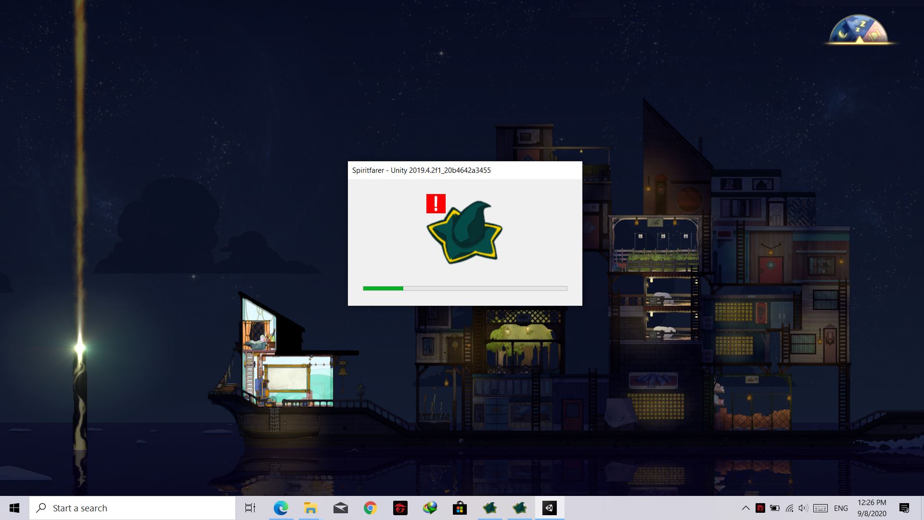
Task: Open Garena from the taskbar
Action: pos(400,508)
